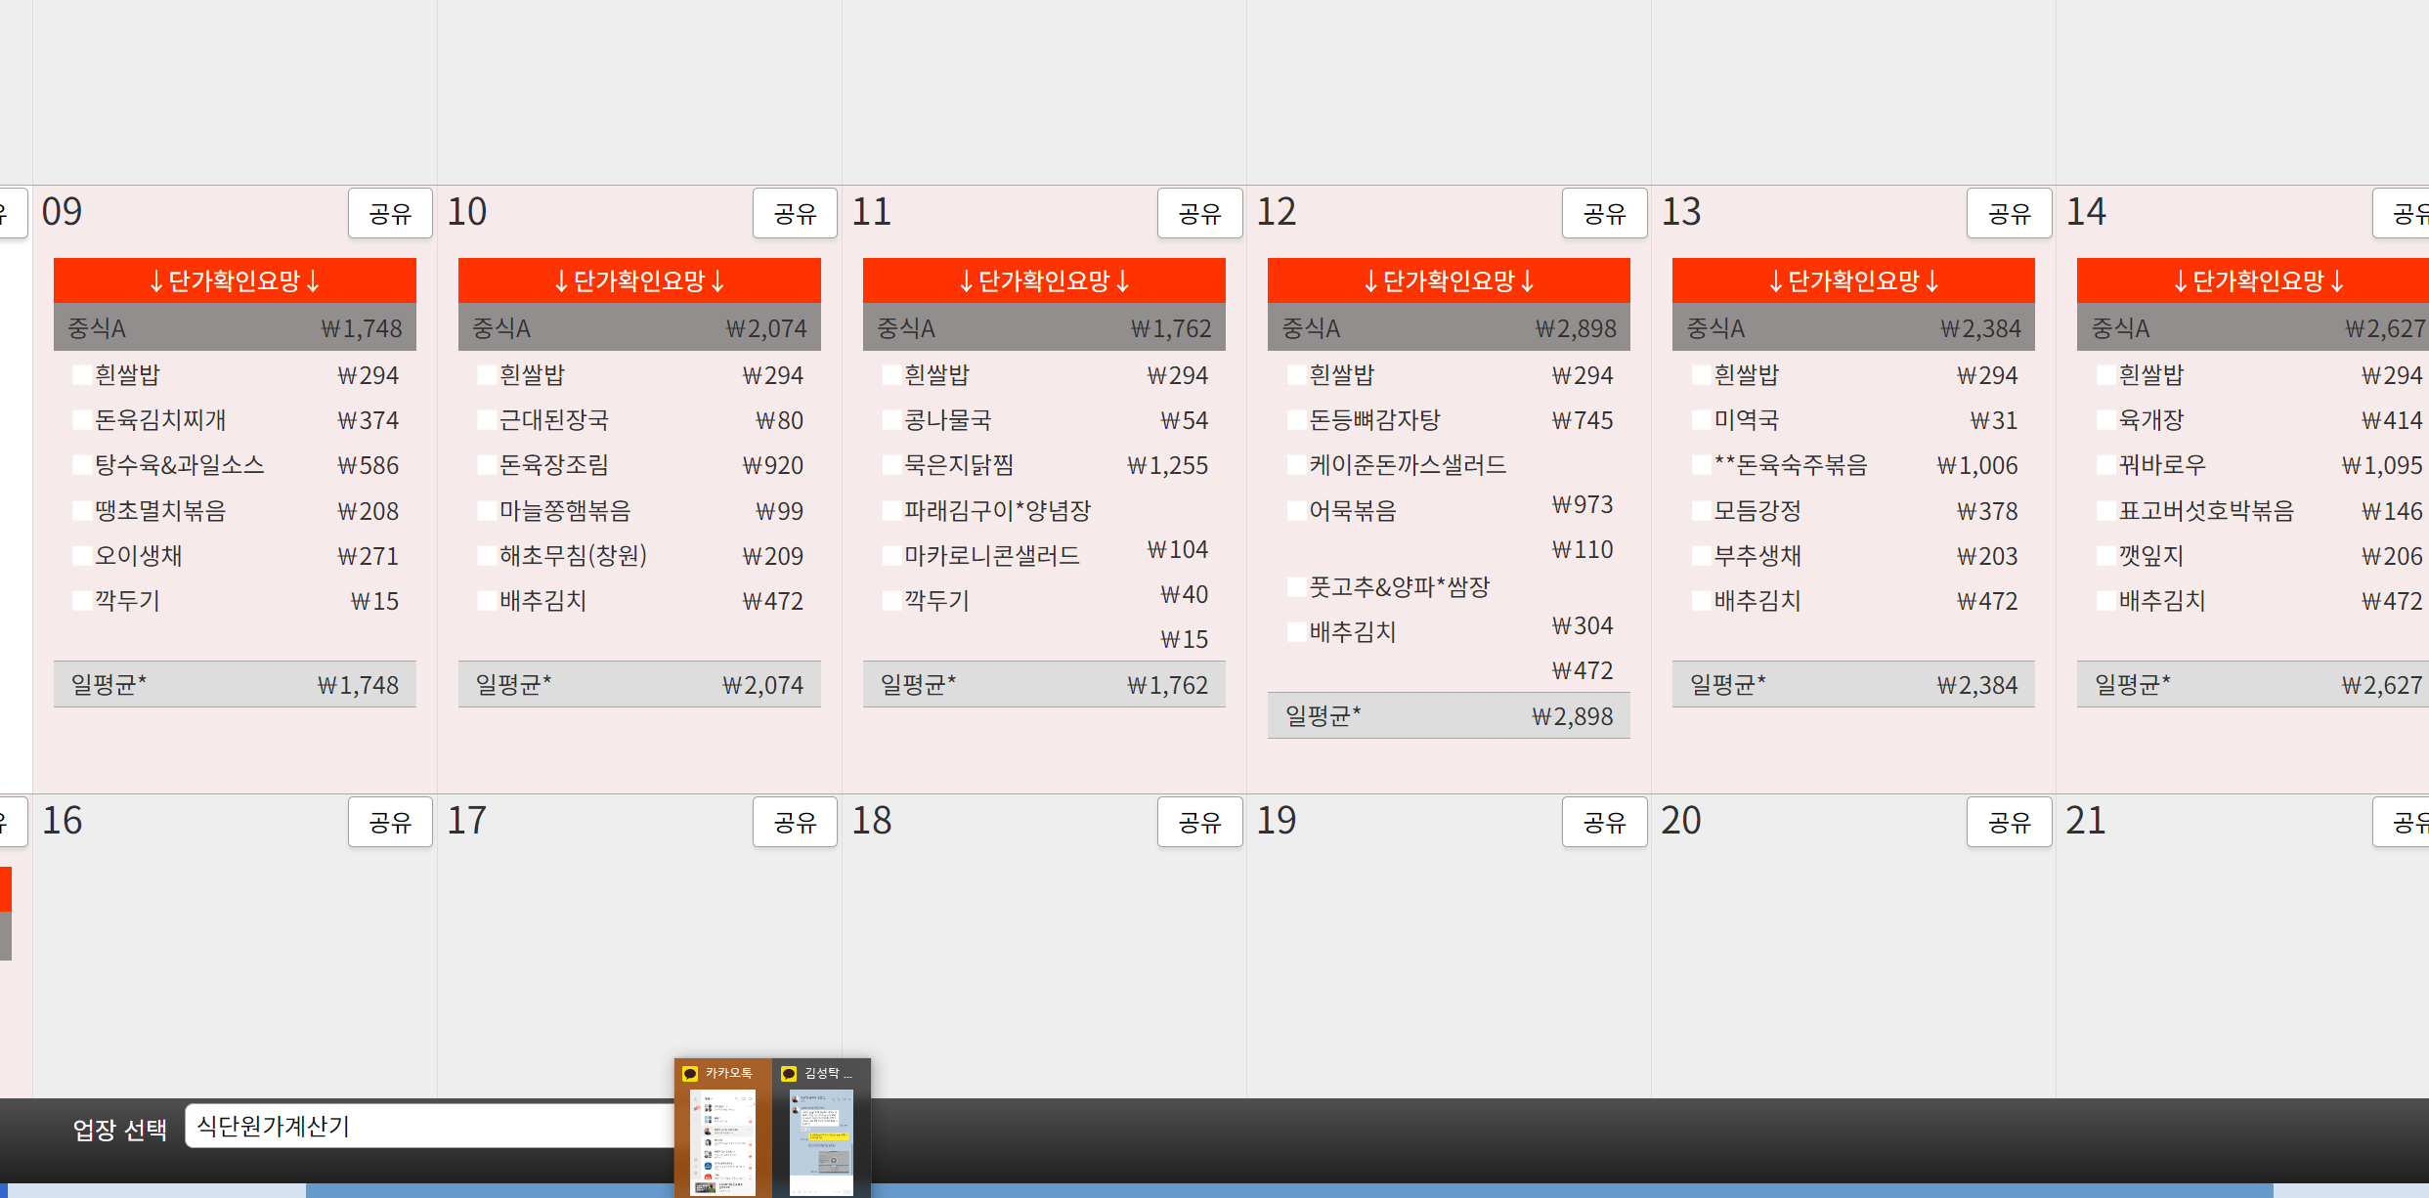
Task: Share day 17 with its 공유 button
Action: pos(795,822)
